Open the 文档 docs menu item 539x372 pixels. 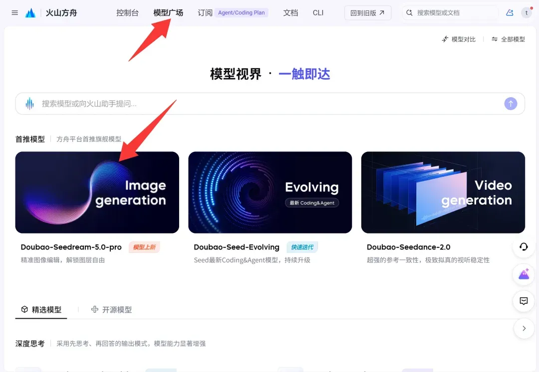pyautogui.click(x=290, y=13)
